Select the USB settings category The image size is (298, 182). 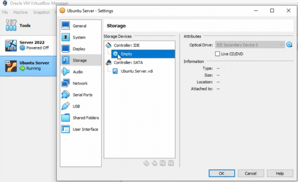[x=76, y=107]
